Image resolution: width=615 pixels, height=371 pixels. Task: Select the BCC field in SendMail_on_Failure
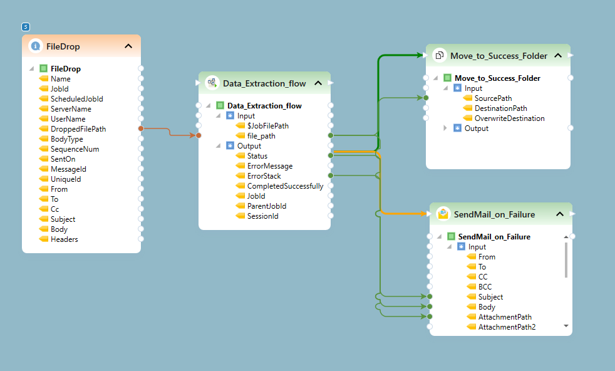tap(485, 287)
